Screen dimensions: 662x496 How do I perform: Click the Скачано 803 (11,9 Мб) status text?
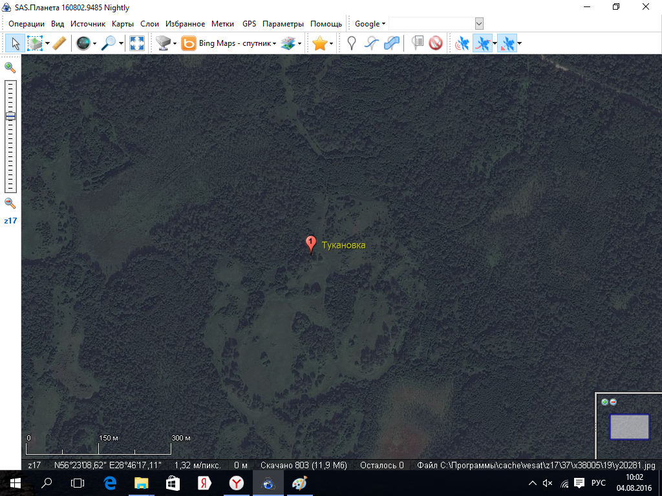pyautogui.click(x=304, y=465)
